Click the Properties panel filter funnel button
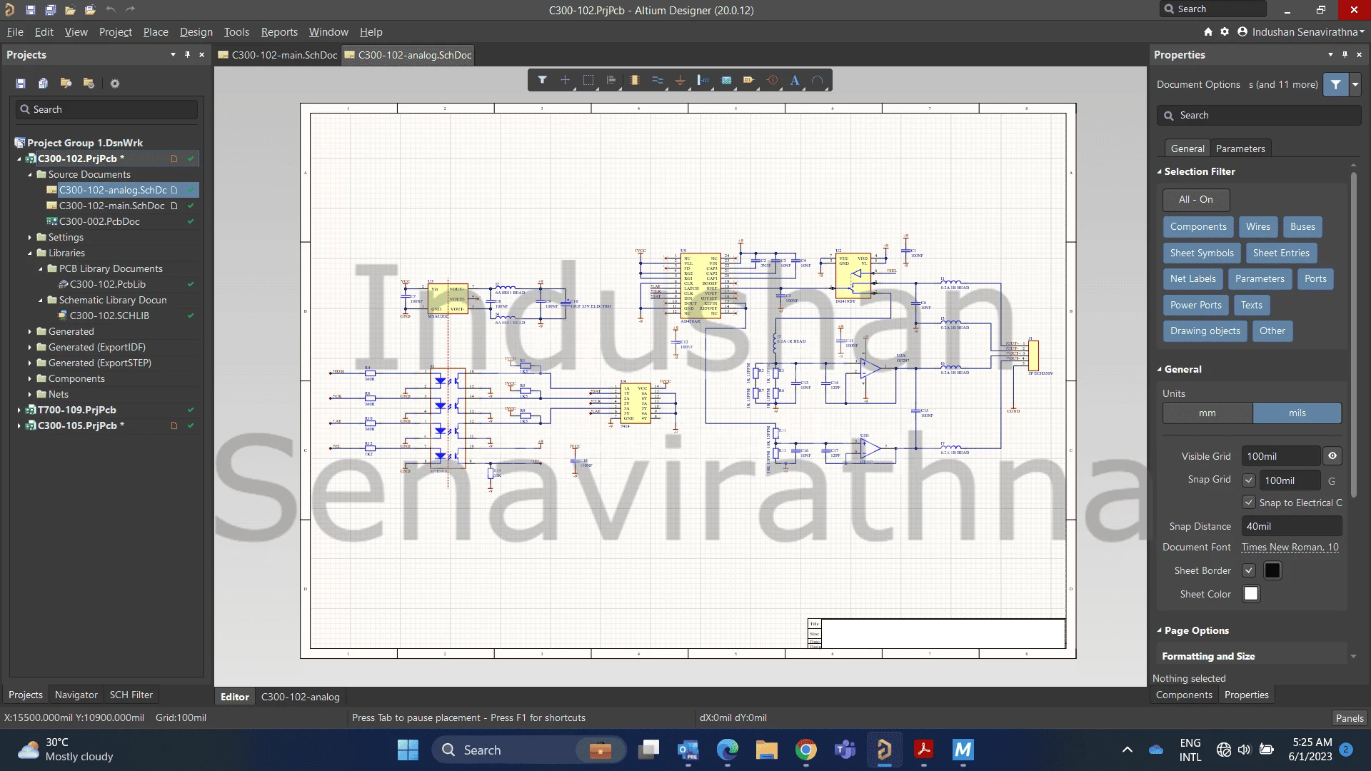Image resolution: width=1371 pixels, height=771 pixels. tap(1335, 84)
